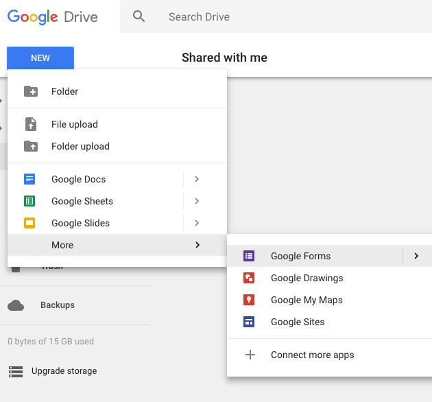This screenshot has height=402, width=432.
Task: Expand the Google Forms submenu arrow
Action: coord(416,256)
